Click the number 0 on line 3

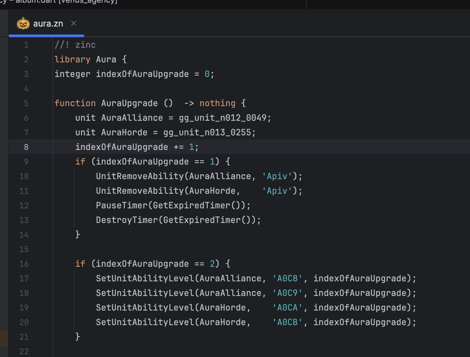point(207,74)
